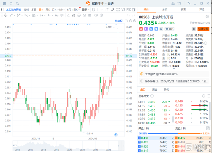The image size is (212, 153).
Task: Toggle the right side panel icon
Action: point(134,10)
